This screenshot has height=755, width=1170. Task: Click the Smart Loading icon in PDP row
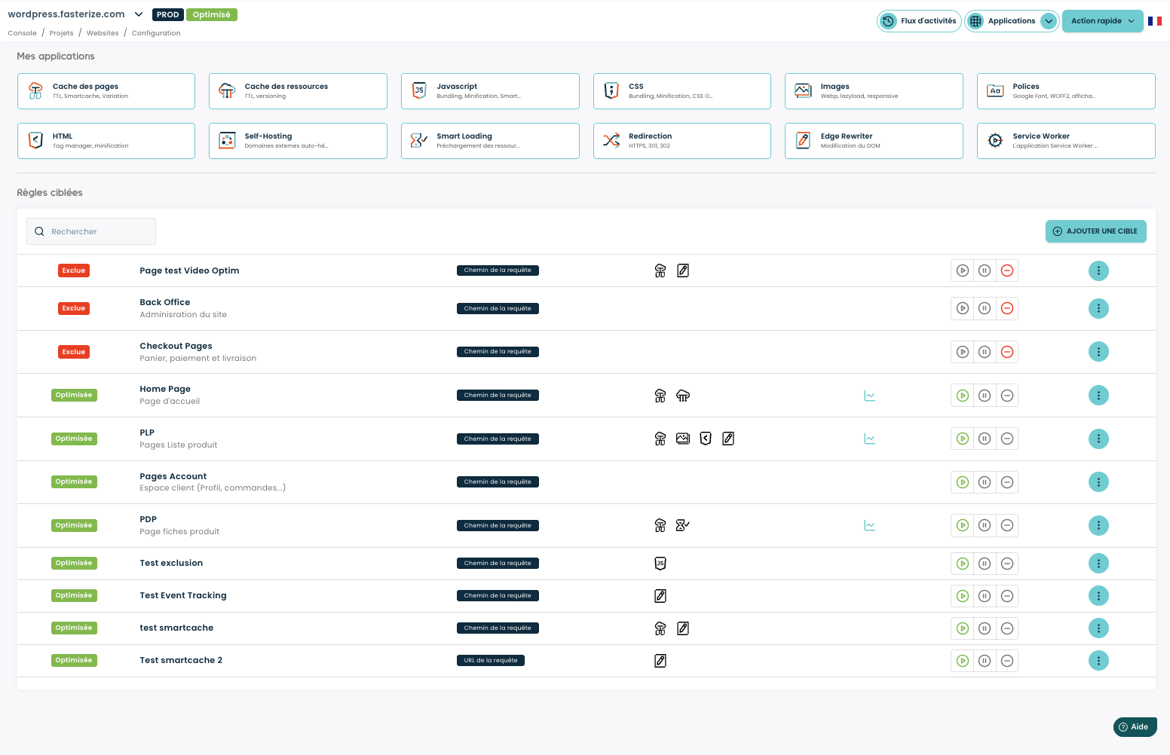click(683, 526)
